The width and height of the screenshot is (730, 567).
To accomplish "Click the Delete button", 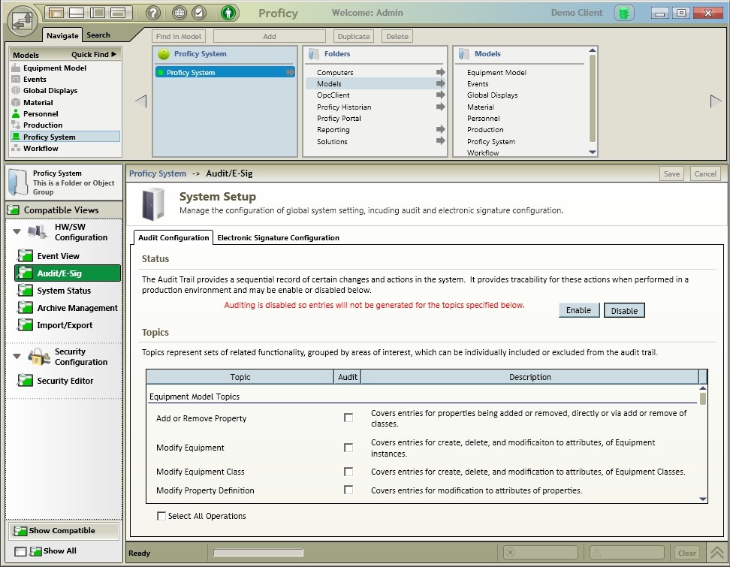I will click(x=397, y=36).
